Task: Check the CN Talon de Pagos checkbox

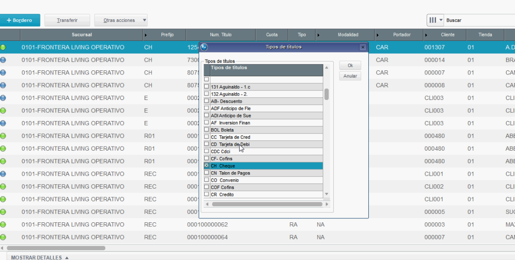Action: [x=207, y=173]
